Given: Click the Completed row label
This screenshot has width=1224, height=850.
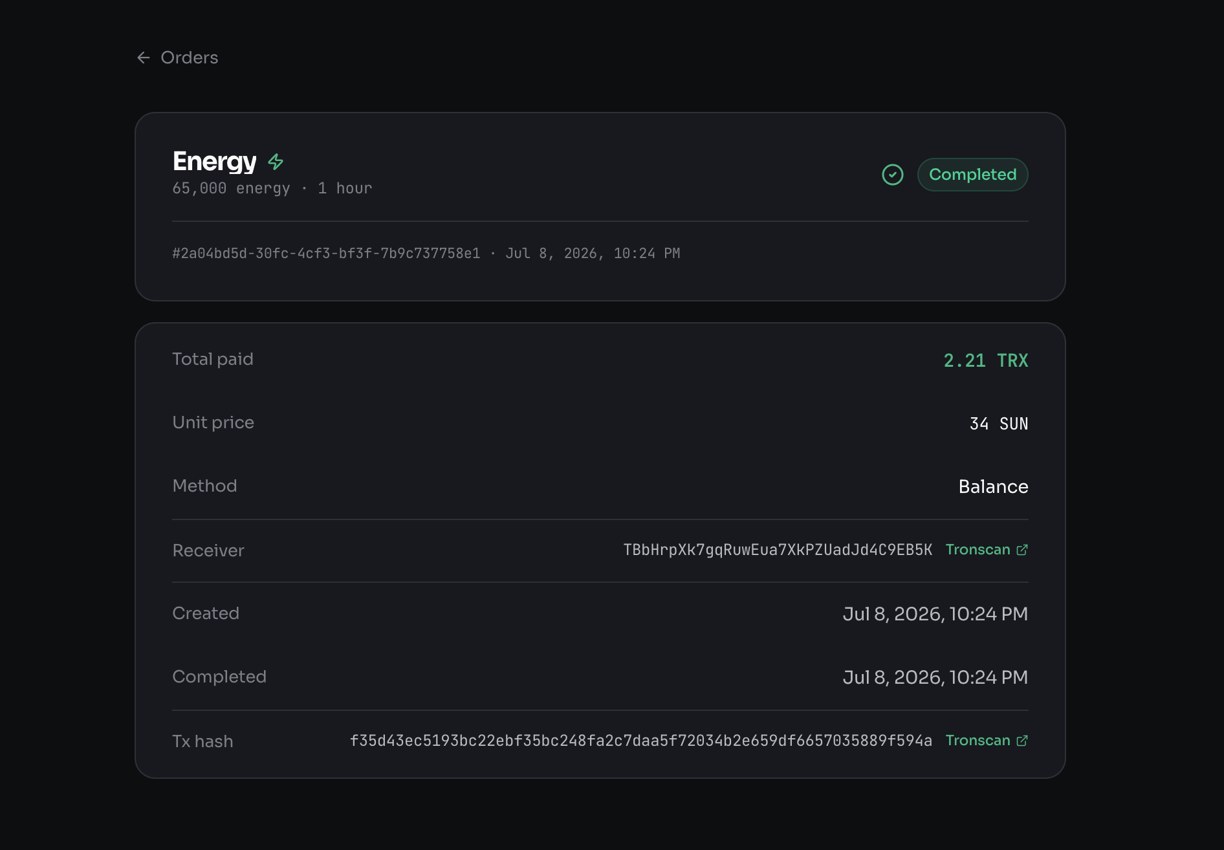Looking at the screenshot, I should point(219,677).
